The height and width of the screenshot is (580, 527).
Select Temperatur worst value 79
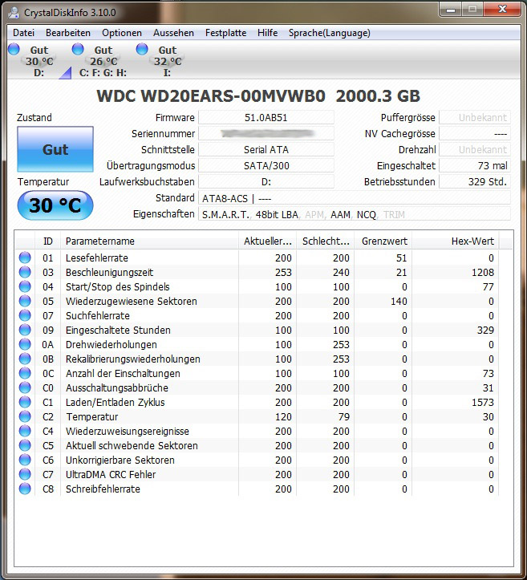click(x=343, y=416)
